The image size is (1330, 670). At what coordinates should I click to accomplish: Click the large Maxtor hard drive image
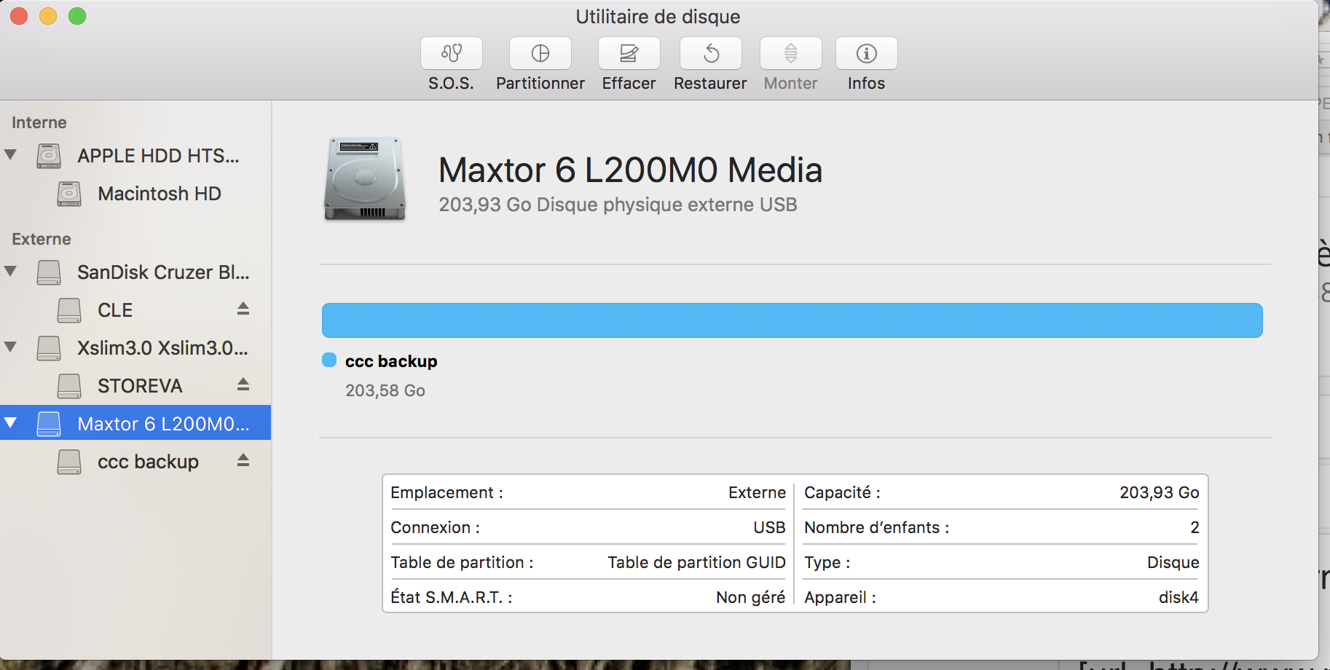365,179
